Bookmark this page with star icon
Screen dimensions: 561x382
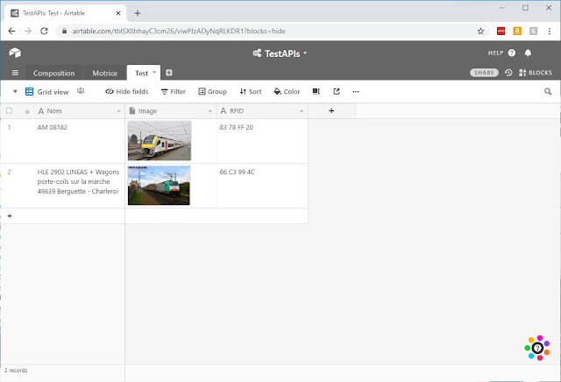[x=480, y=32]
